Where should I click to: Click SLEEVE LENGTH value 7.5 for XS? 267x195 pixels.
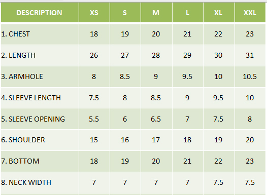[94, 98]
